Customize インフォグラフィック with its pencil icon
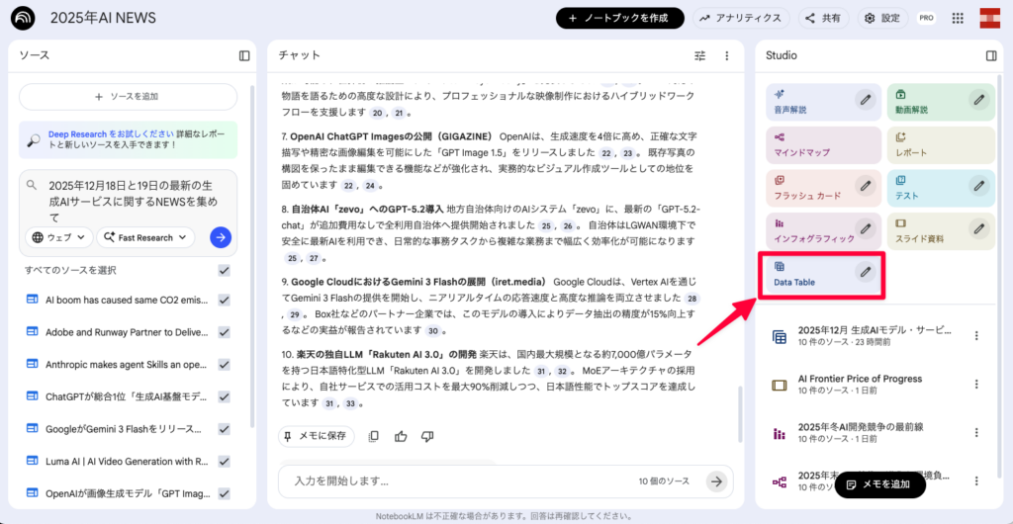 (x=866, y=228)
